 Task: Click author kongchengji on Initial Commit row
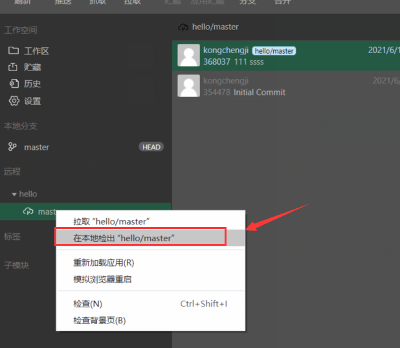pos(226,81)
